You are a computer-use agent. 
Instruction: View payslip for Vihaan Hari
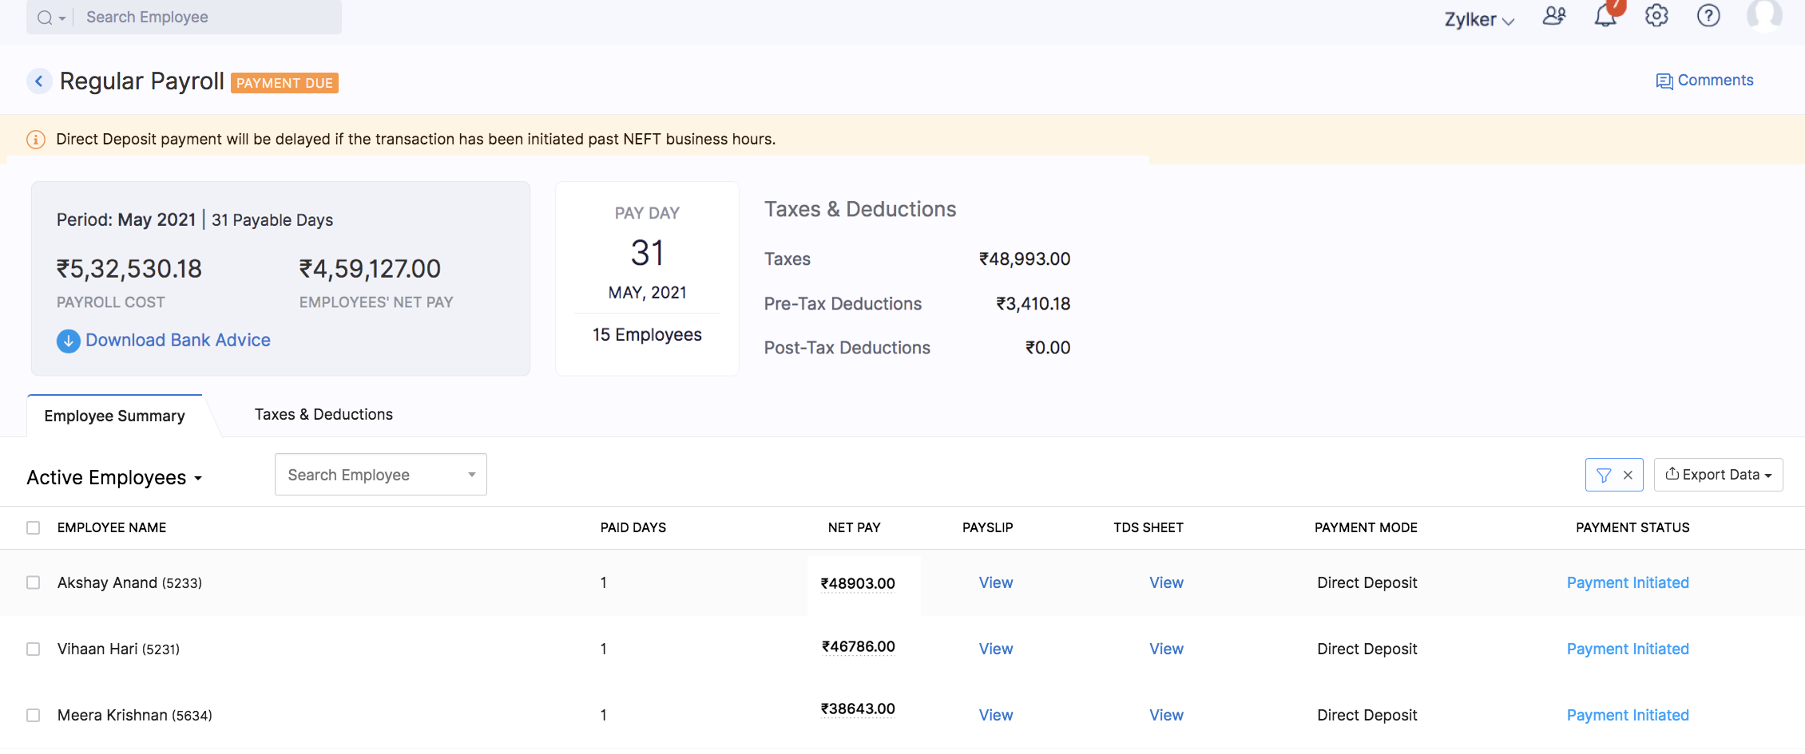click(995, 649)
